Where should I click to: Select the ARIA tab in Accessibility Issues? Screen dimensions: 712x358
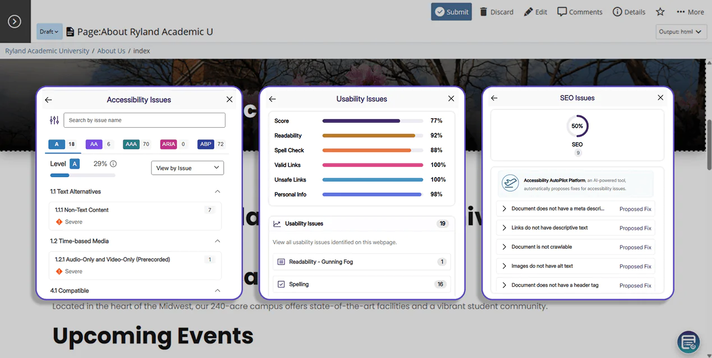pos(168,144)
